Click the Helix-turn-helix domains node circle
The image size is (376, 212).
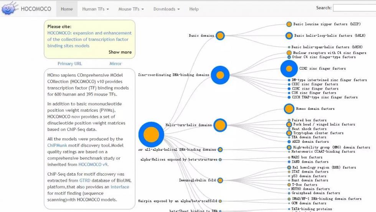tap(220, 125)
